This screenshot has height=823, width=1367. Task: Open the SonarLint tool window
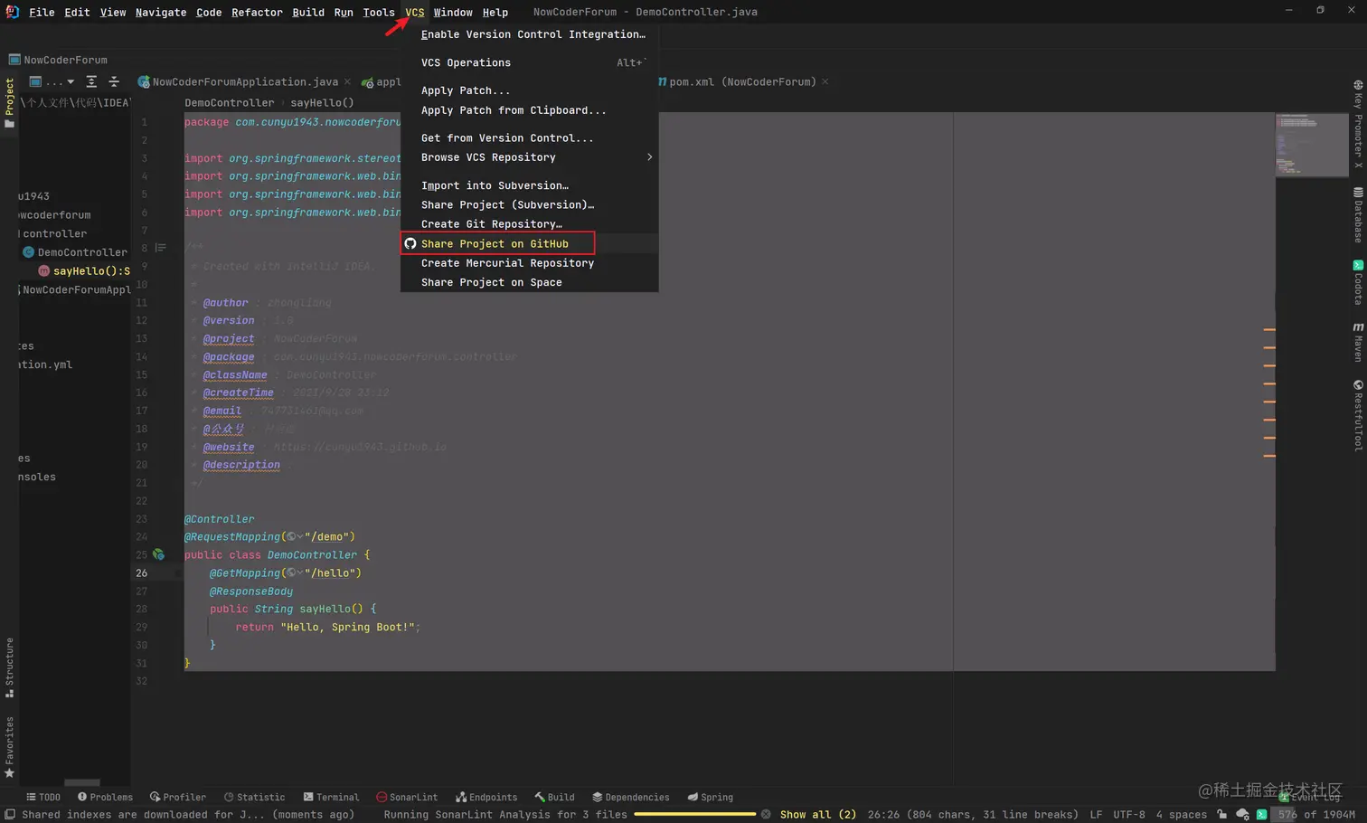tap(407, 797)
